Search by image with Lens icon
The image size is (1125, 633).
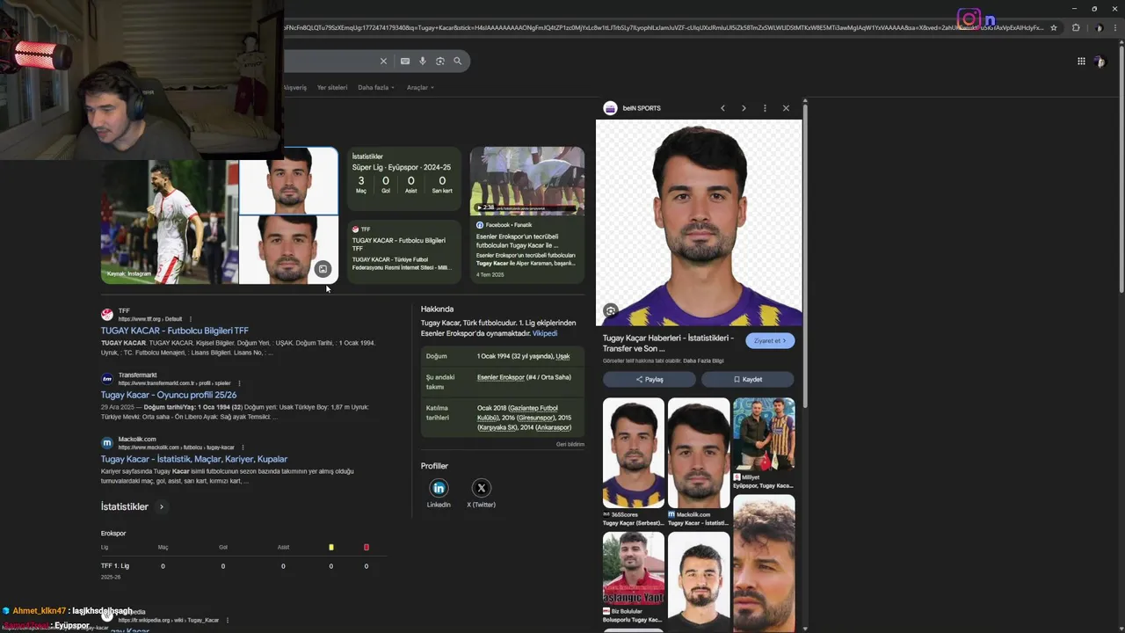point(440,61)
